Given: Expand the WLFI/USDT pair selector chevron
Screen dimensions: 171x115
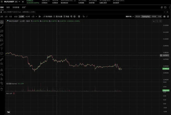Looking at the screenshot, I should [x=19, y=2].
